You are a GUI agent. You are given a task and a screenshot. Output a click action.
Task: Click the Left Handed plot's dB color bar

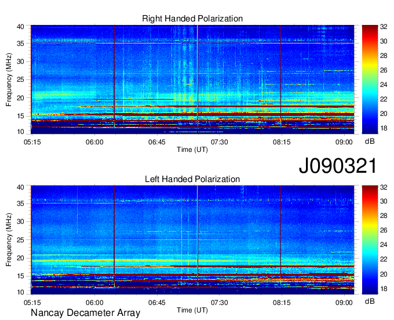pos(370,240)
